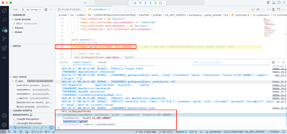Viewport: 287px width, 134px height.
Task: Collapse the VARIABLES section
Action: tap(32, 15)
